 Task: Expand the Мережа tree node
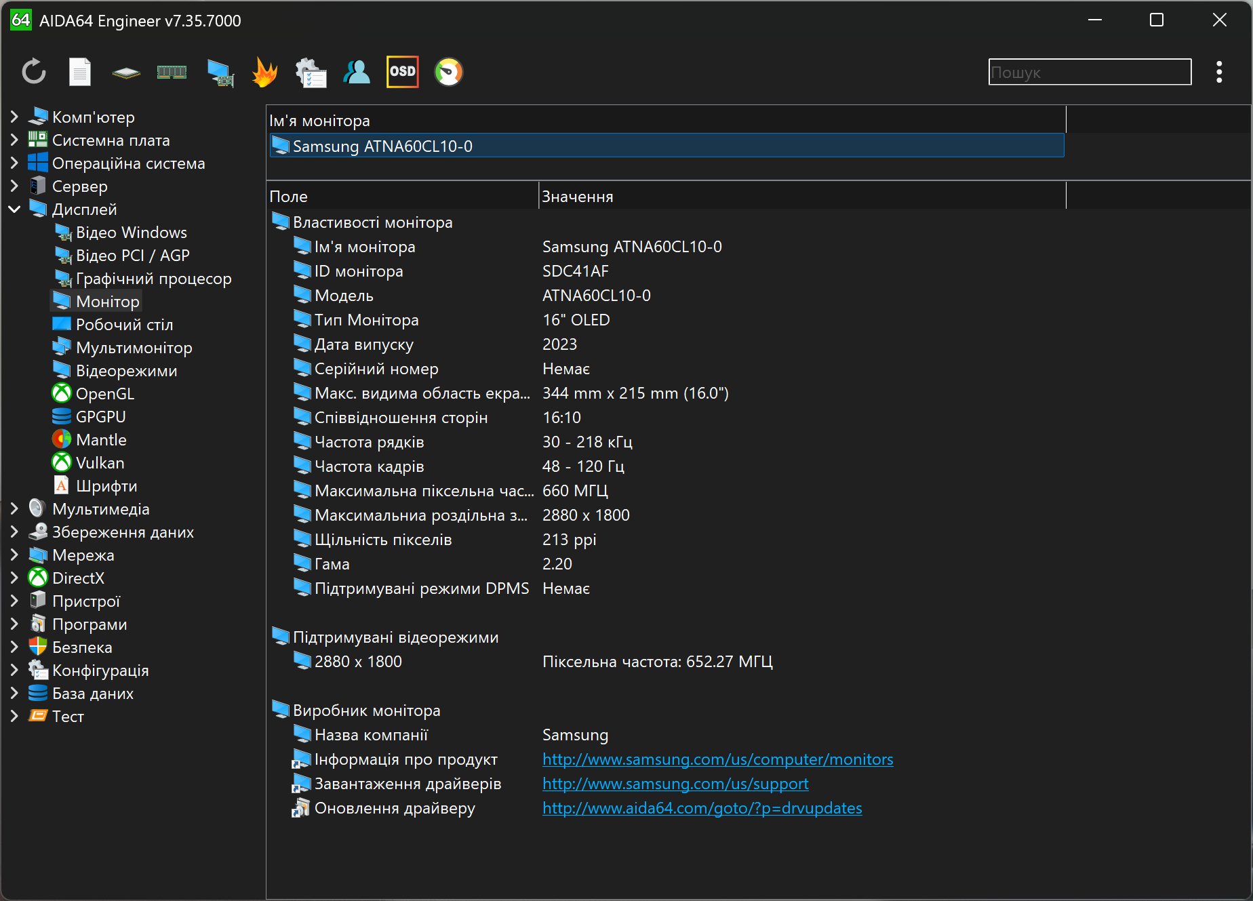(14, 555)
